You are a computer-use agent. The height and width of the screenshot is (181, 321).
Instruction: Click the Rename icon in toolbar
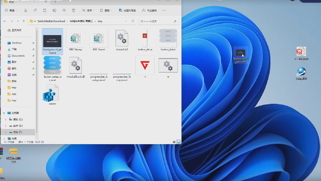pyautogui.click(x=54, y=11)
